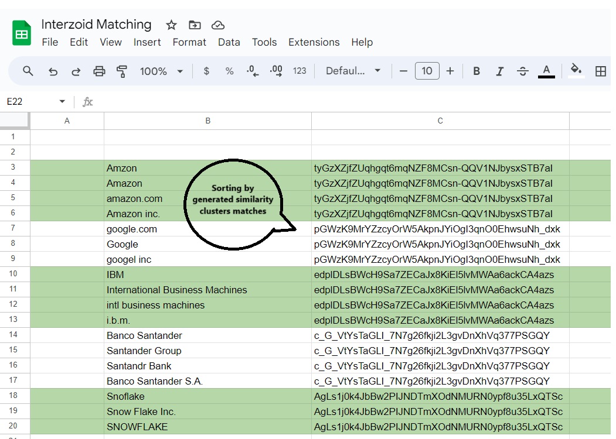The height and width of the screenshot is (439, 616).
Task: Select the similarity key in row 14
Action: coord(440,335)
